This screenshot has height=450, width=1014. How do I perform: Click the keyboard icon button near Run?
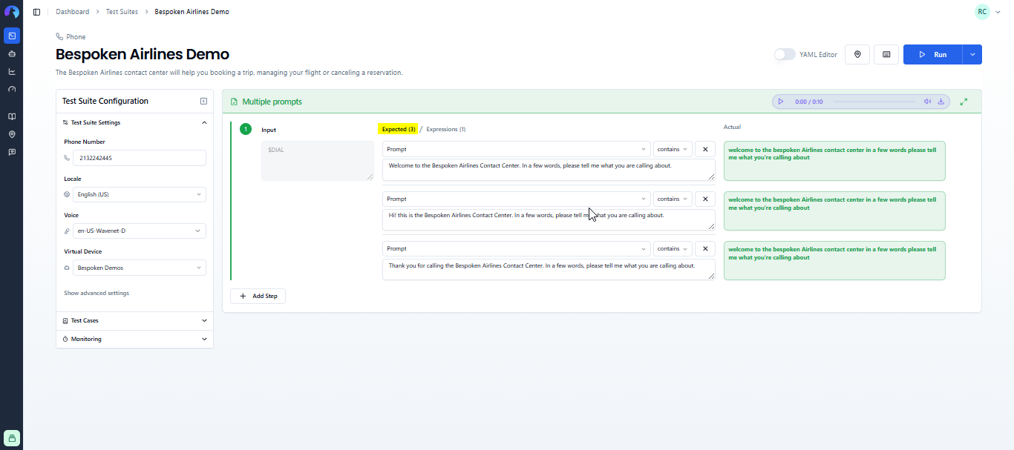tap(886, 55)
